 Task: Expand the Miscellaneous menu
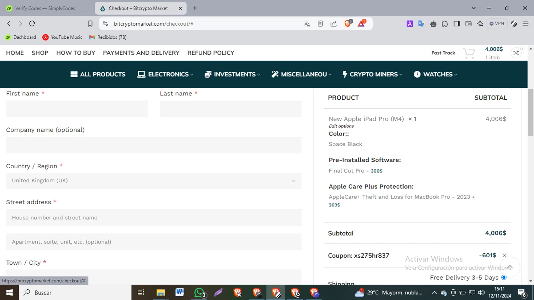302,74
